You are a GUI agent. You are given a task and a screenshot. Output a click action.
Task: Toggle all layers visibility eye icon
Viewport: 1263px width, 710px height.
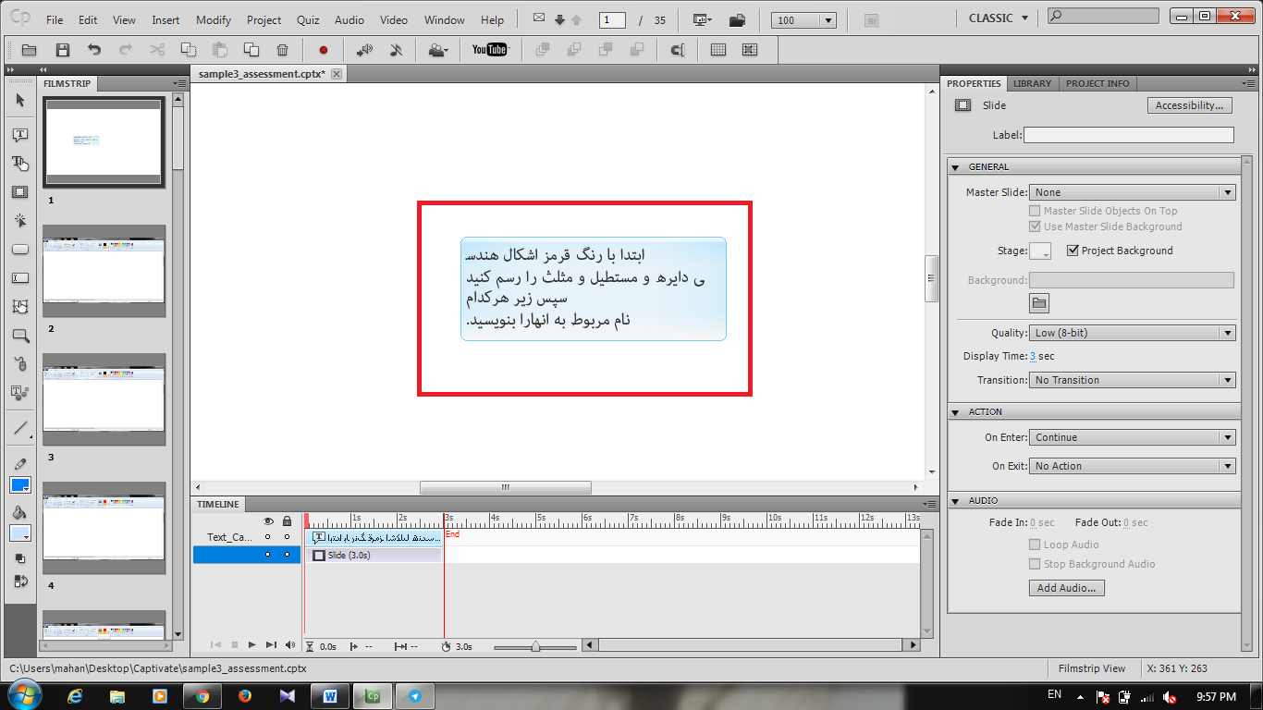(x=268, y=521)
